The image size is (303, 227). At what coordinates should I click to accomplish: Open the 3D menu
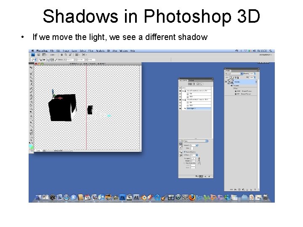click(109, 51)
